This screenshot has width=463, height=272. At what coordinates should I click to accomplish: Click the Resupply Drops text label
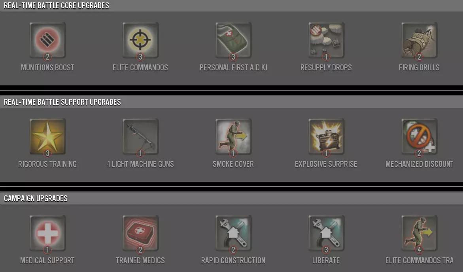[x=326, y=68]
